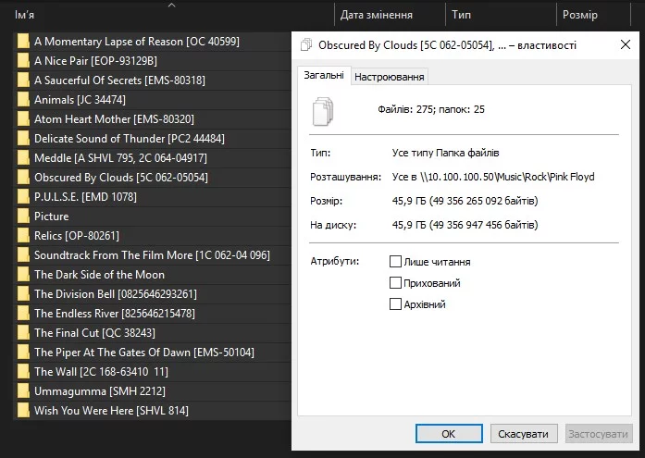This screenshot has height=458, width=645.
Task: Click folder icon beside Animals [JC 34474]
Action: [x=23, y=100]
